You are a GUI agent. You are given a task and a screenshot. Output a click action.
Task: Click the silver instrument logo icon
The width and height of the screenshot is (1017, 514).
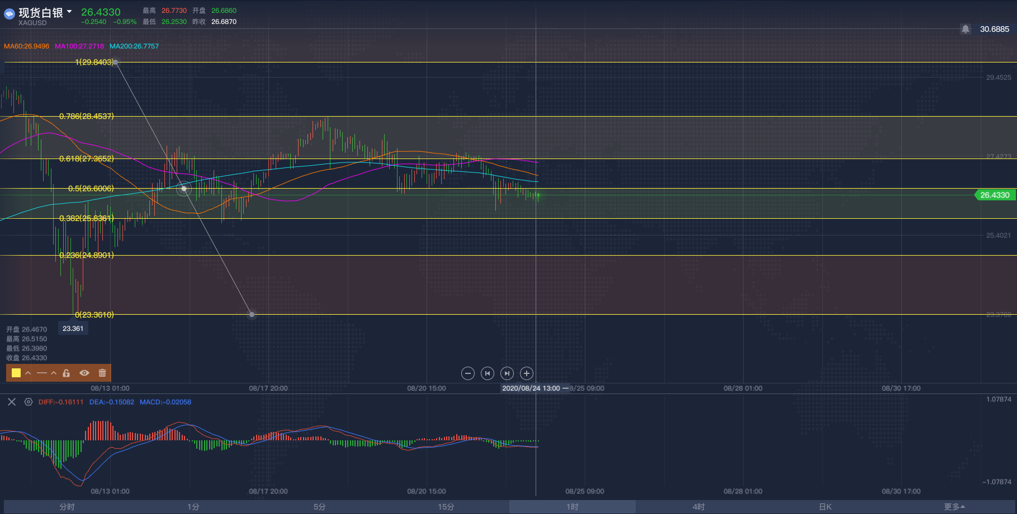coord(9,14)
